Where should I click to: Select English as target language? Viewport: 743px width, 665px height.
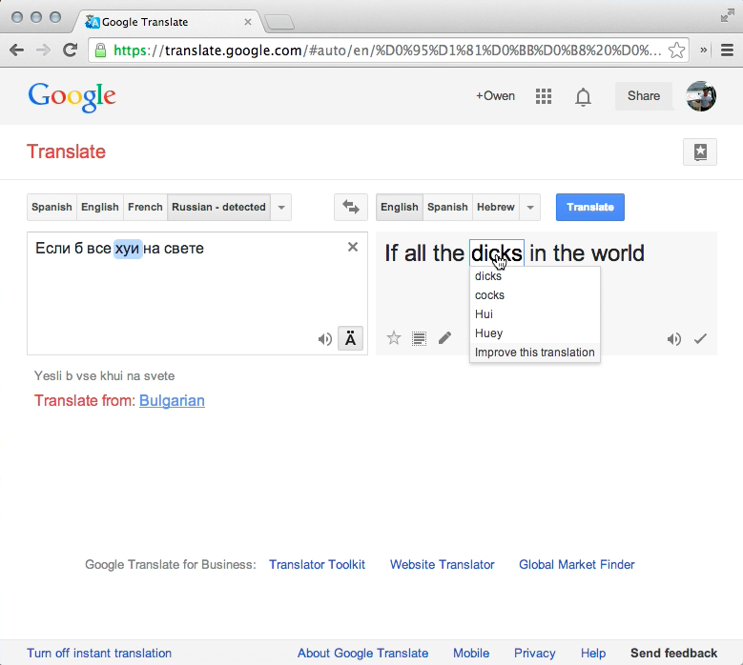[x=400, y=207]
